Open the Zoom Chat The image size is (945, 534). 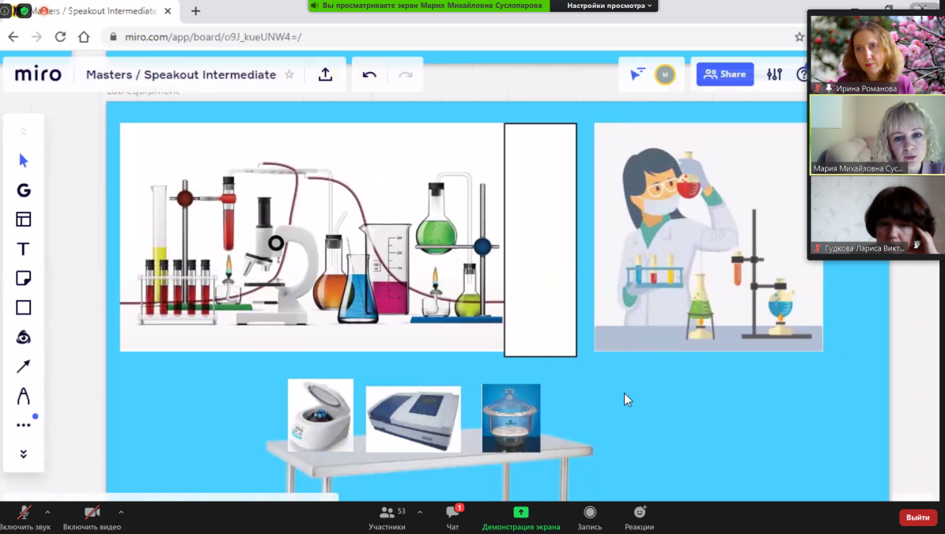452,517
